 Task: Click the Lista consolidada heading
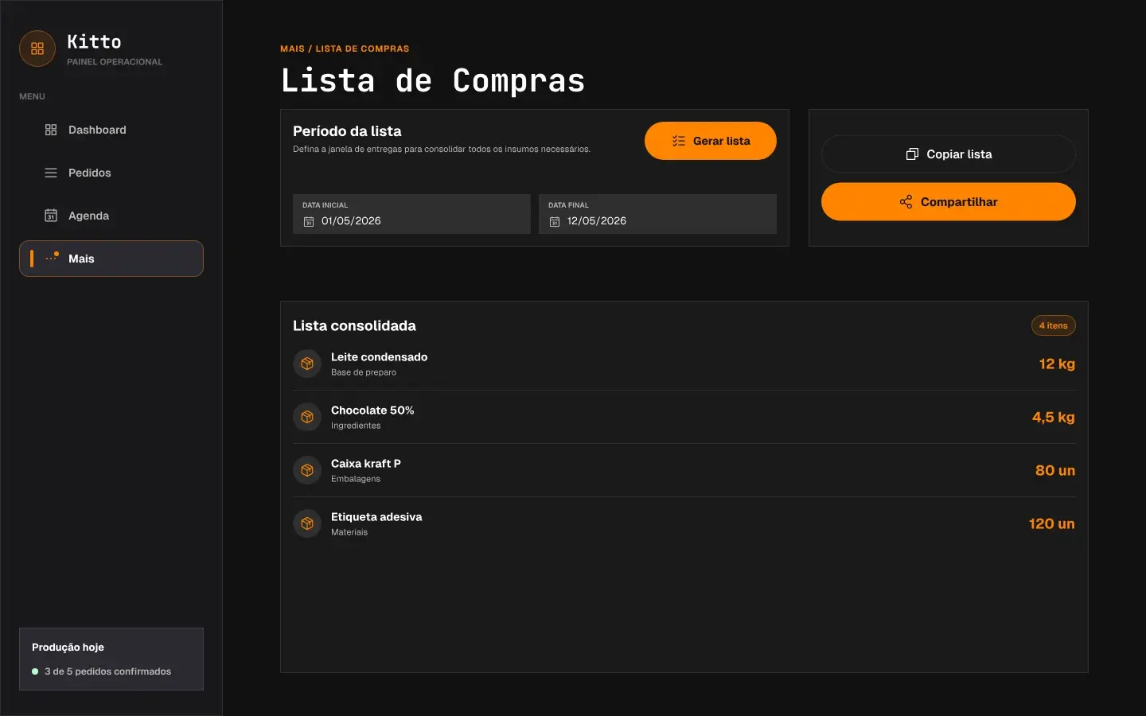pos(354,325)
